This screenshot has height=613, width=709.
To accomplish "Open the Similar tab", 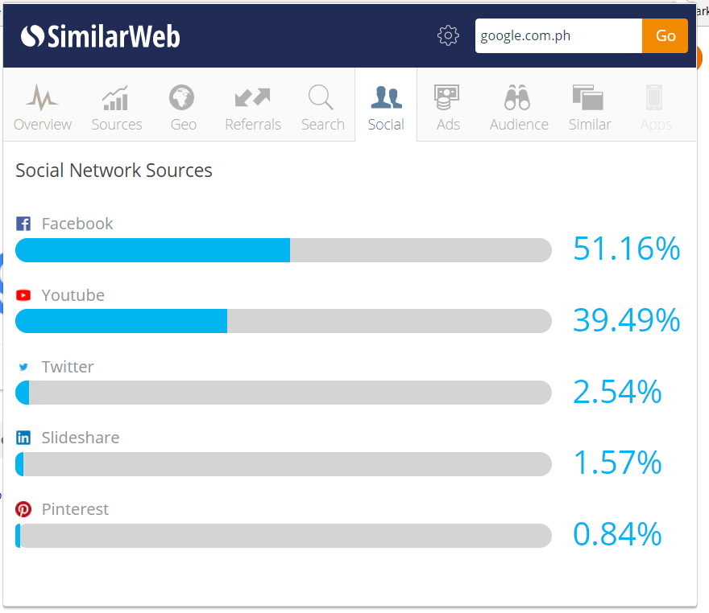I will [589, 107].
